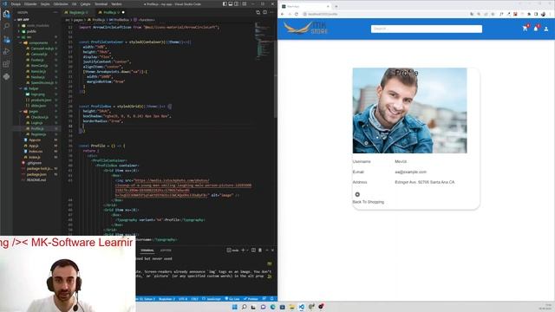Click Prettier status bar item

point(251,299)
